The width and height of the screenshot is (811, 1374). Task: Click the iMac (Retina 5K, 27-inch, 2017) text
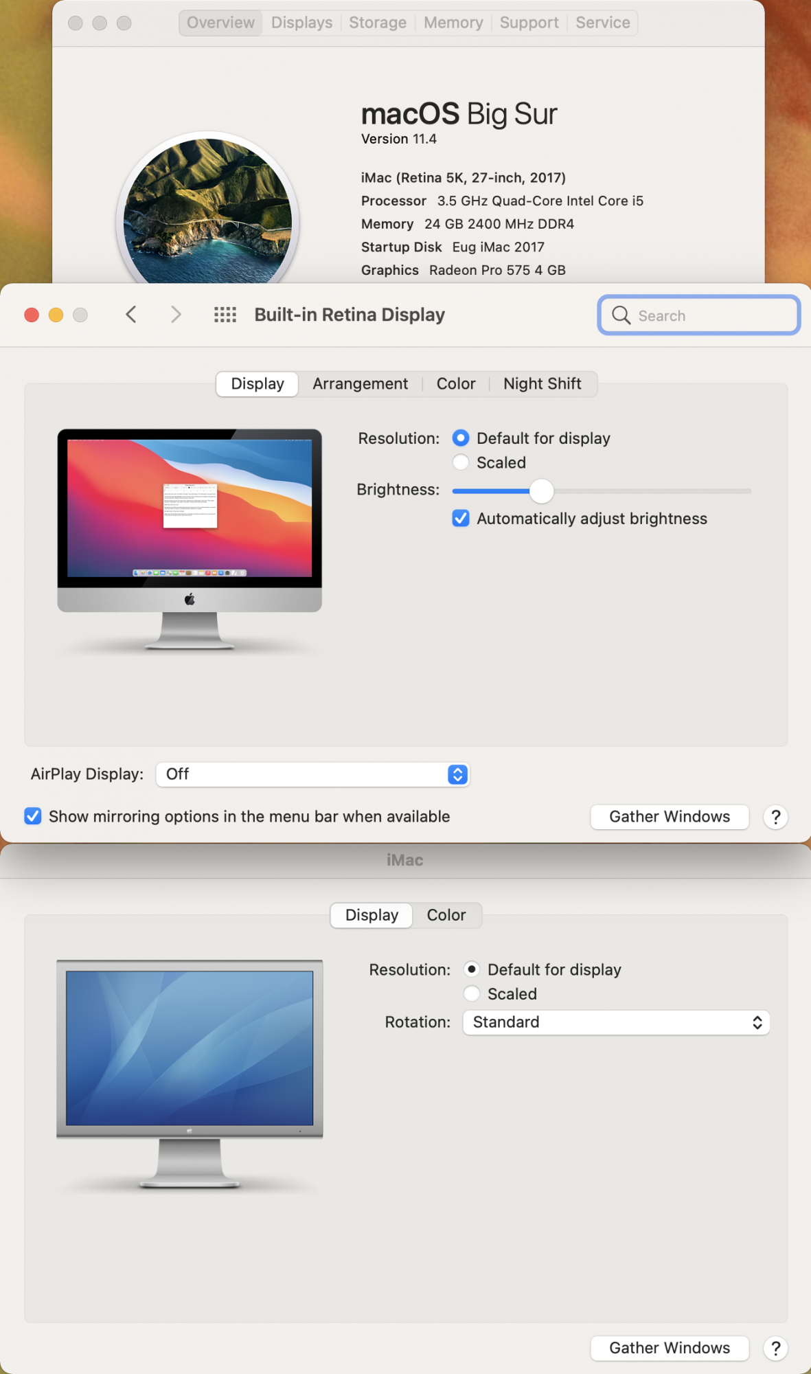coord(464,178)
